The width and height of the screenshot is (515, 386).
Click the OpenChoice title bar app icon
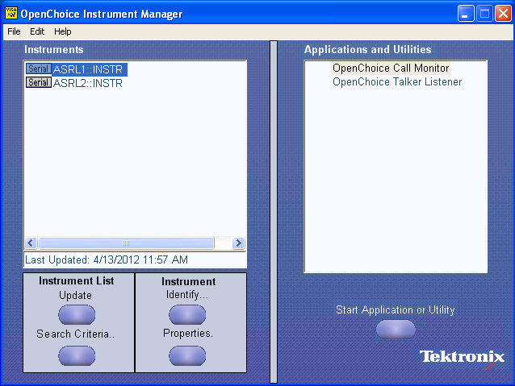[11, 14]
